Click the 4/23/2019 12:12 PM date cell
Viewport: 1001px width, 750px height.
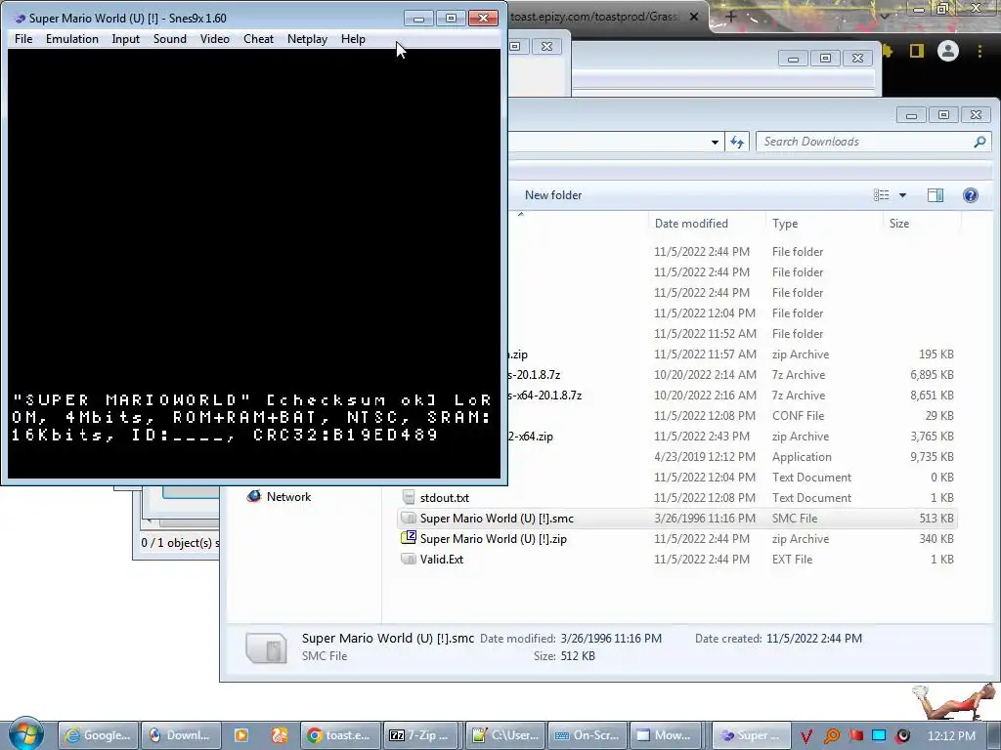(x=704, y=457)
